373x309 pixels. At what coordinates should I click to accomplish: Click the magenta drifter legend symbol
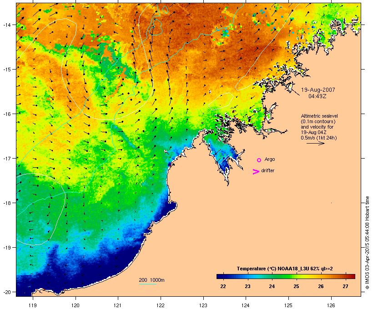[x=256, y=172]
